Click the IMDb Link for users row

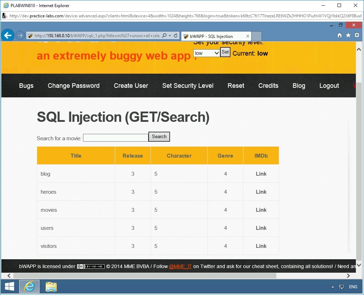(x=261, y=228)
